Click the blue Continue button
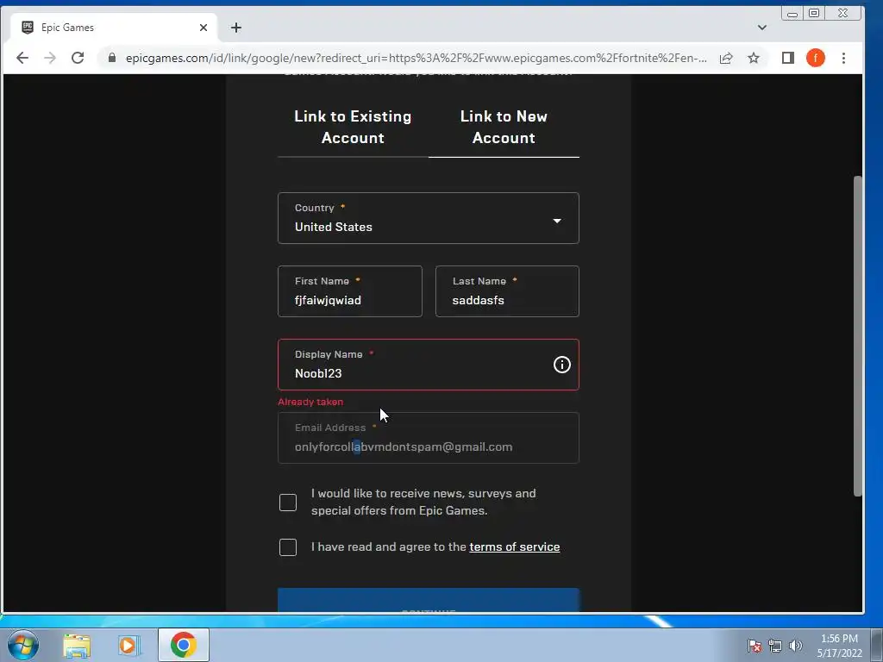 point(429,600)
